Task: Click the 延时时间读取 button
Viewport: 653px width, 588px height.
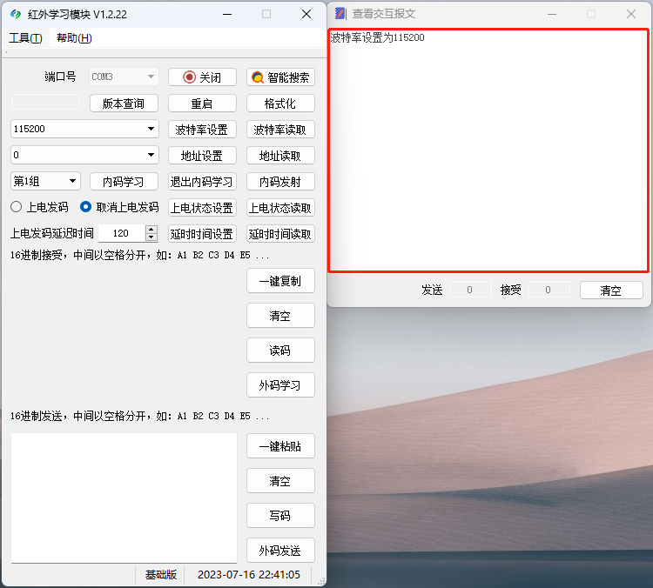Action: 280,234
